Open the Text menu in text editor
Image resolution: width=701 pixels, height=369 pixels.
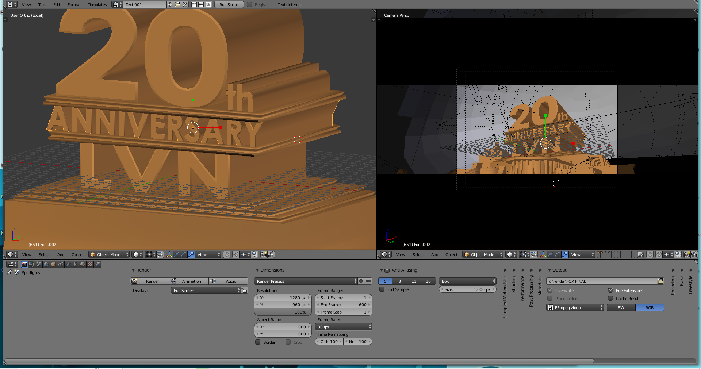42,5
